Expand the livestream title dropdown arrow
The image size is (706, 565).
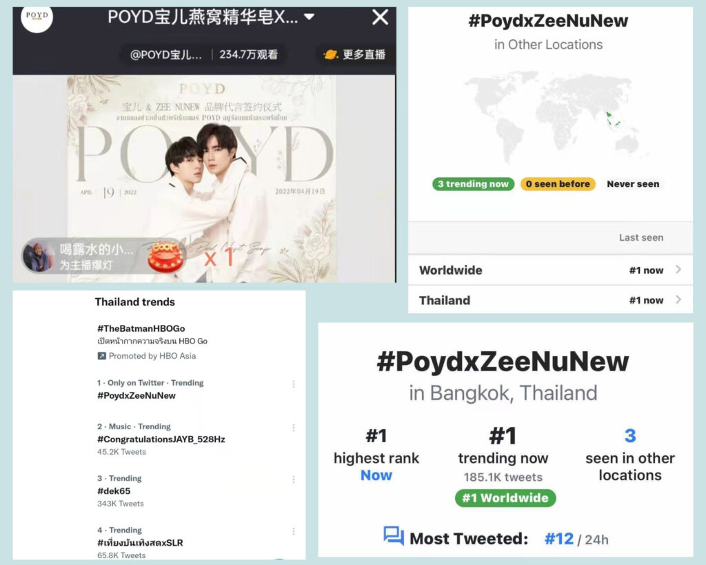coord(309,17)
